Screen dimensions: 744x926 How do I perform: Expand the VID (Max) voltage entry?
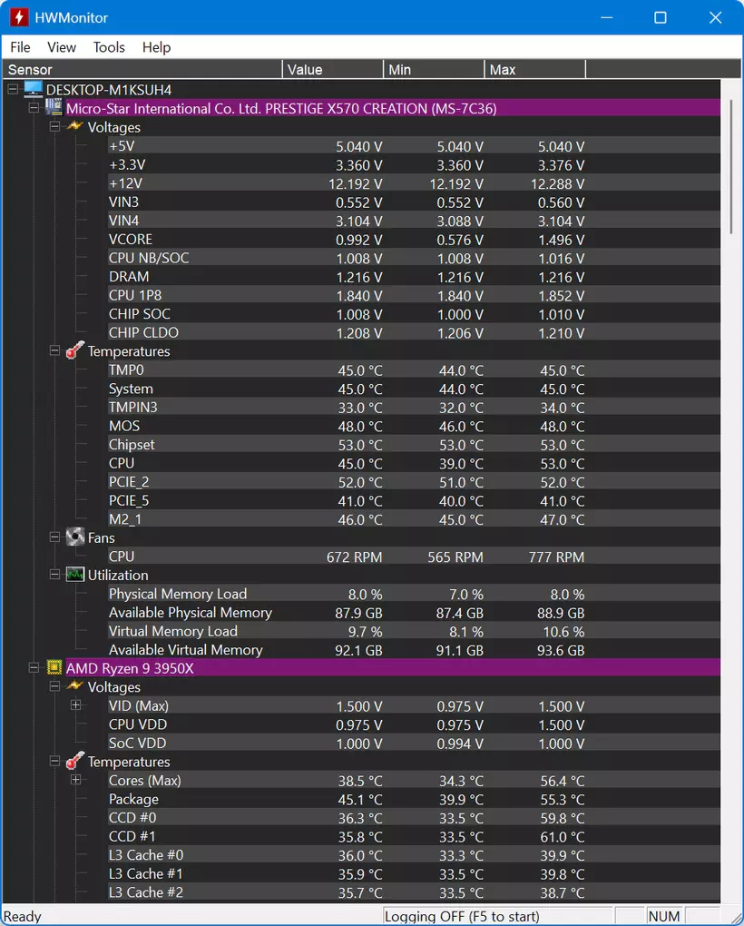pyautogui.click(x=75, y=705)
